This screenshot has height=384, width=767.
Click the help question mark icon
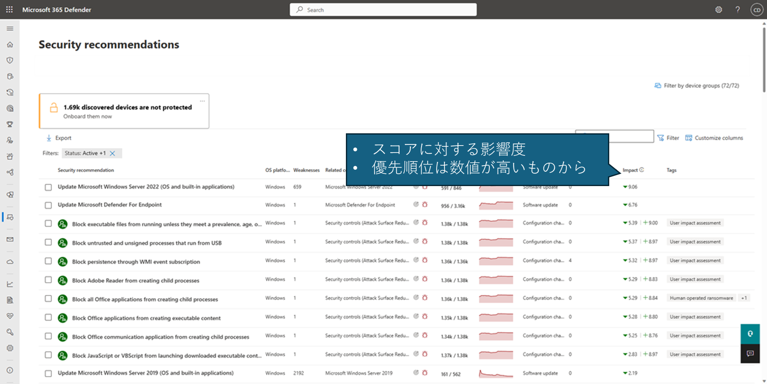pyautogui.click(x=738, y=9)
